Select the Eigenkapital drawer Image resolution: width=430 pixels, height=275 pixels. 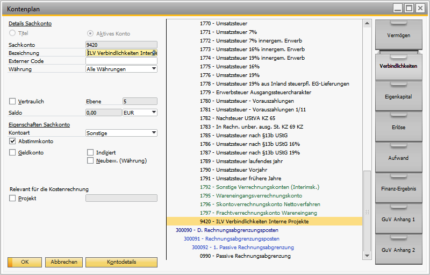[398, 97]
